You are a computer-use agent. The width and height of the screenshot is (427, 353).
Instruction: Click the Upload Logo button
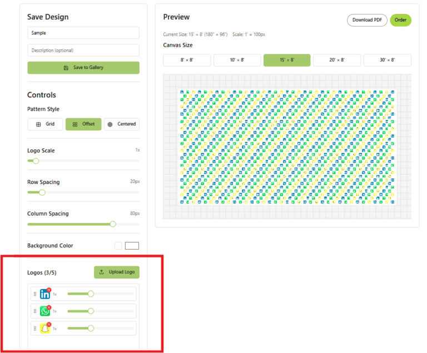point(117,272)
